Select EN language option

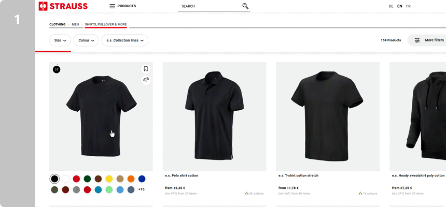(399, 6)
